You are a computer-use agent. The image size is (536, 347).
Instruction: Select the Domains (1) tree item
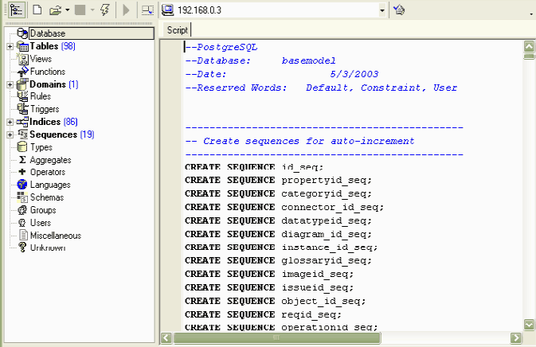pyautogui.click(x=53, y=84)
